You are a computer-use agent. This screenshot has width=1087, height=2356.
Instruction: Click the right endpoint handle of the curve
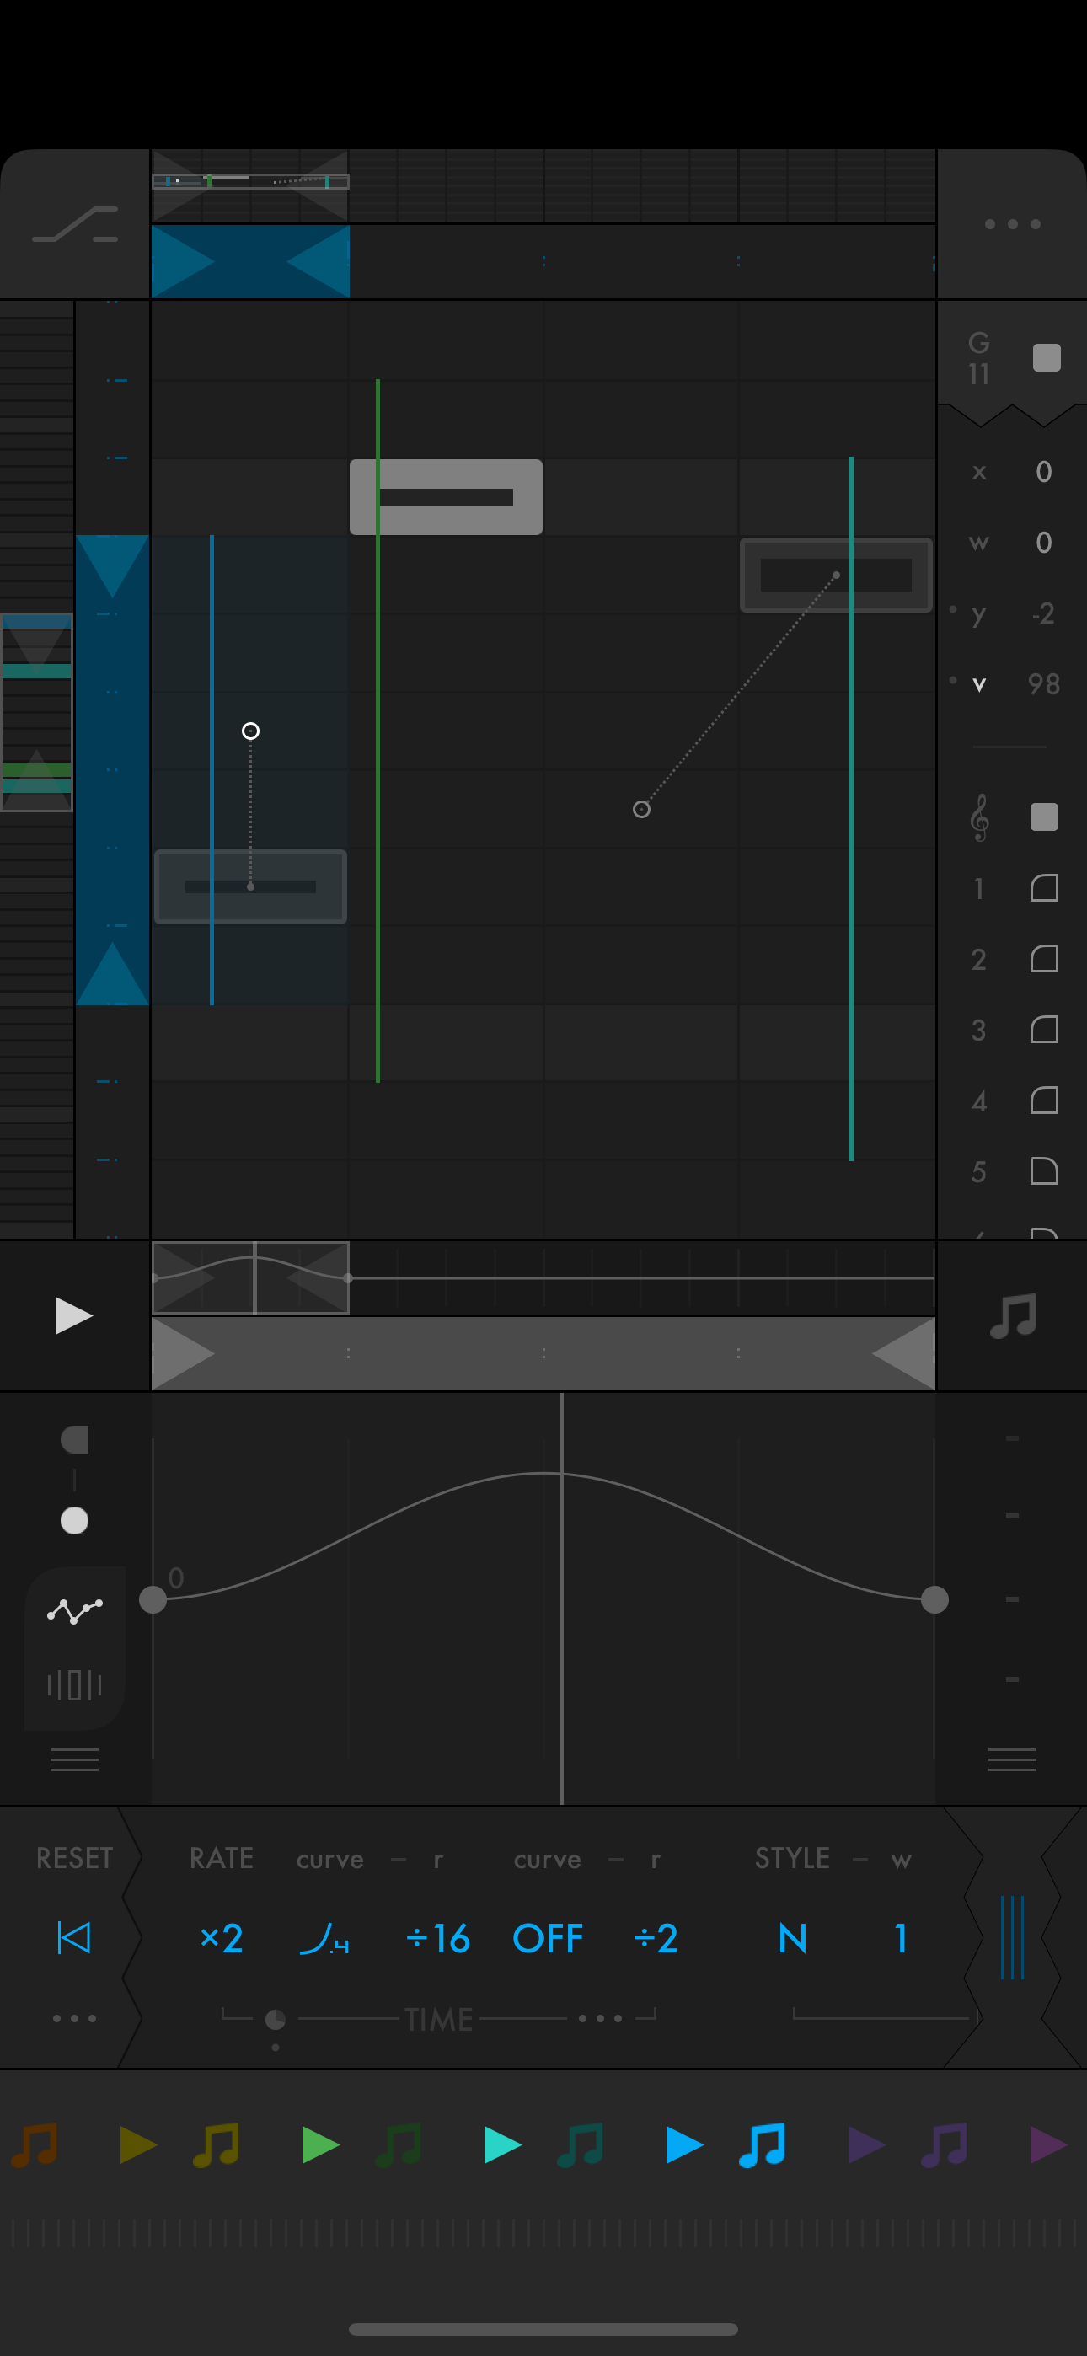point(934,1599)
